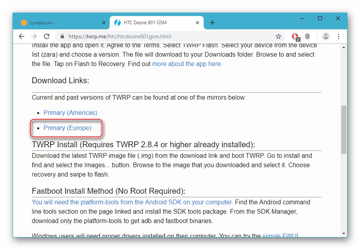The image size is (360, 250).
Task: Click the scrollbar down arrow
Action: tap(344, 234)
